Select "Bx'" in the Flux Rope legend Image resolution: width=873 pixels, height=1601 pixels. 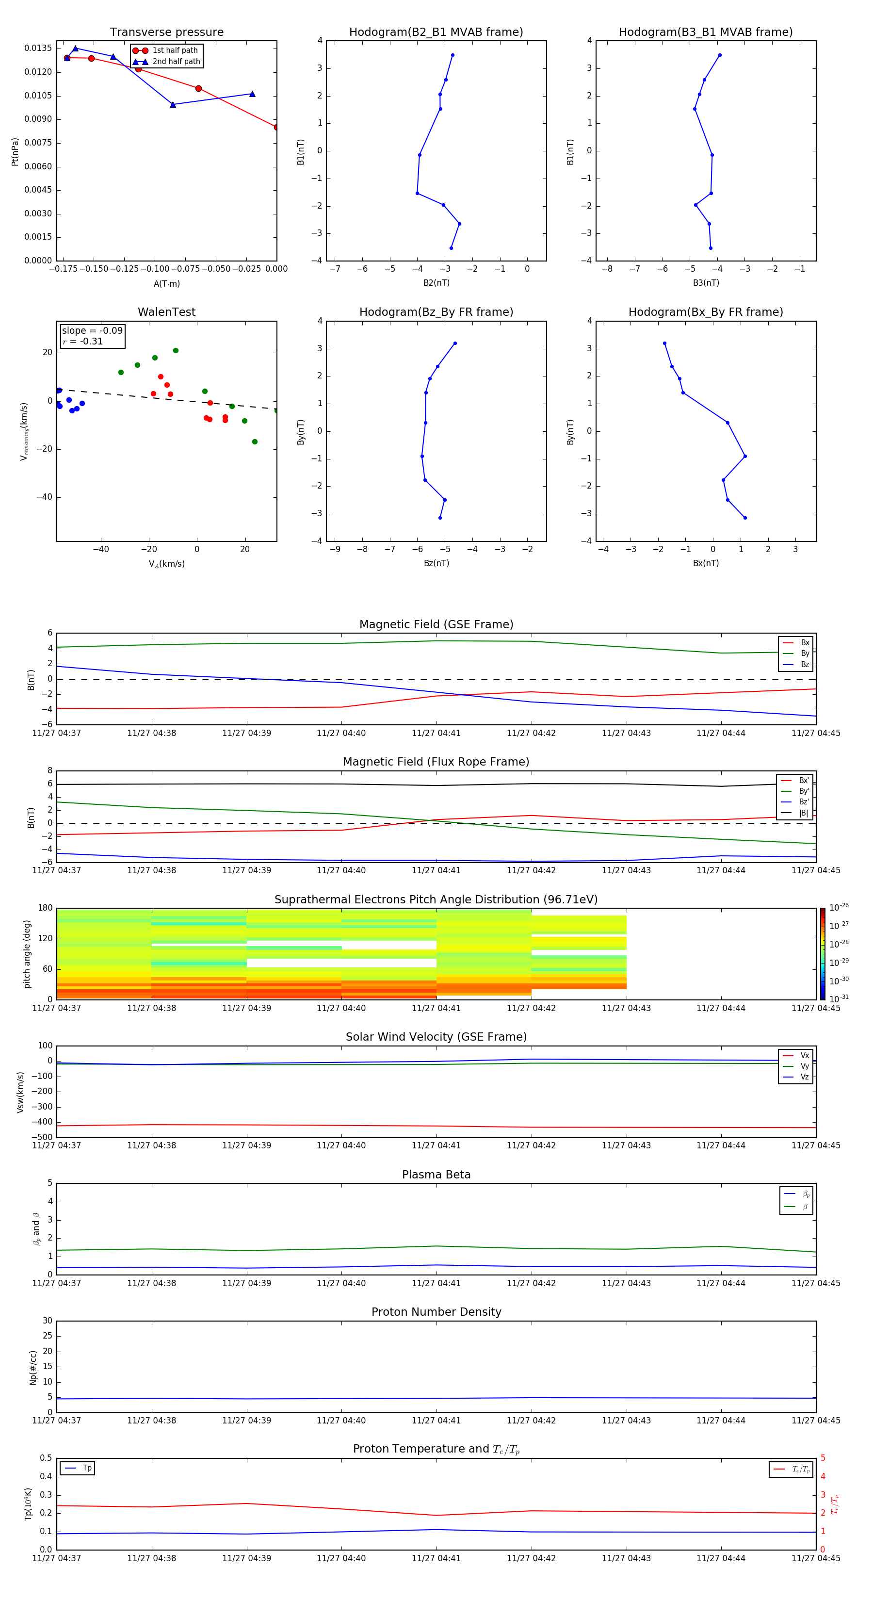(x=795, y=781)
